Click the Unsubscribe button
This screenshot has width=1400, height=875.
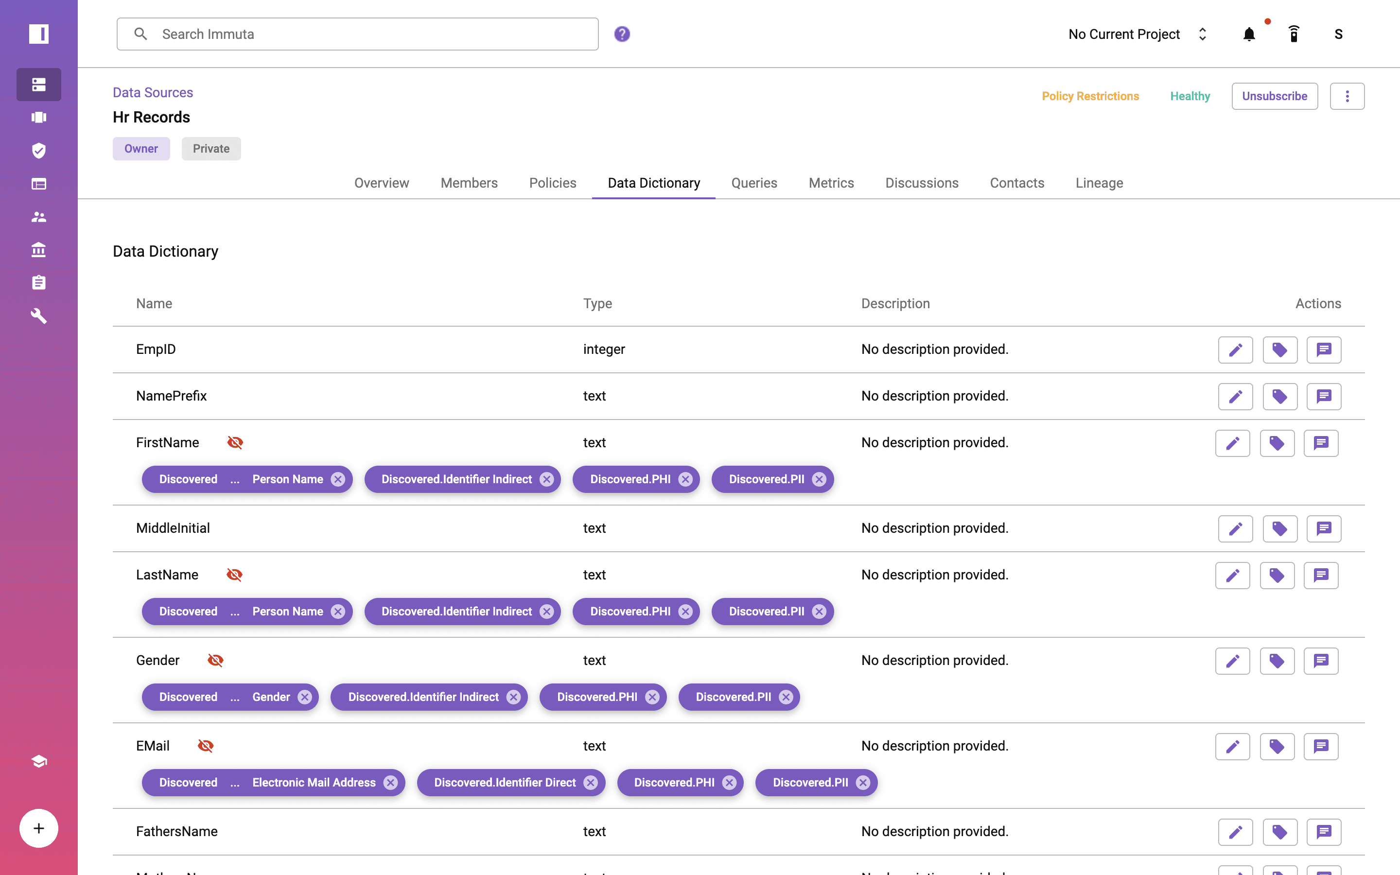[x=1275, y=96]
